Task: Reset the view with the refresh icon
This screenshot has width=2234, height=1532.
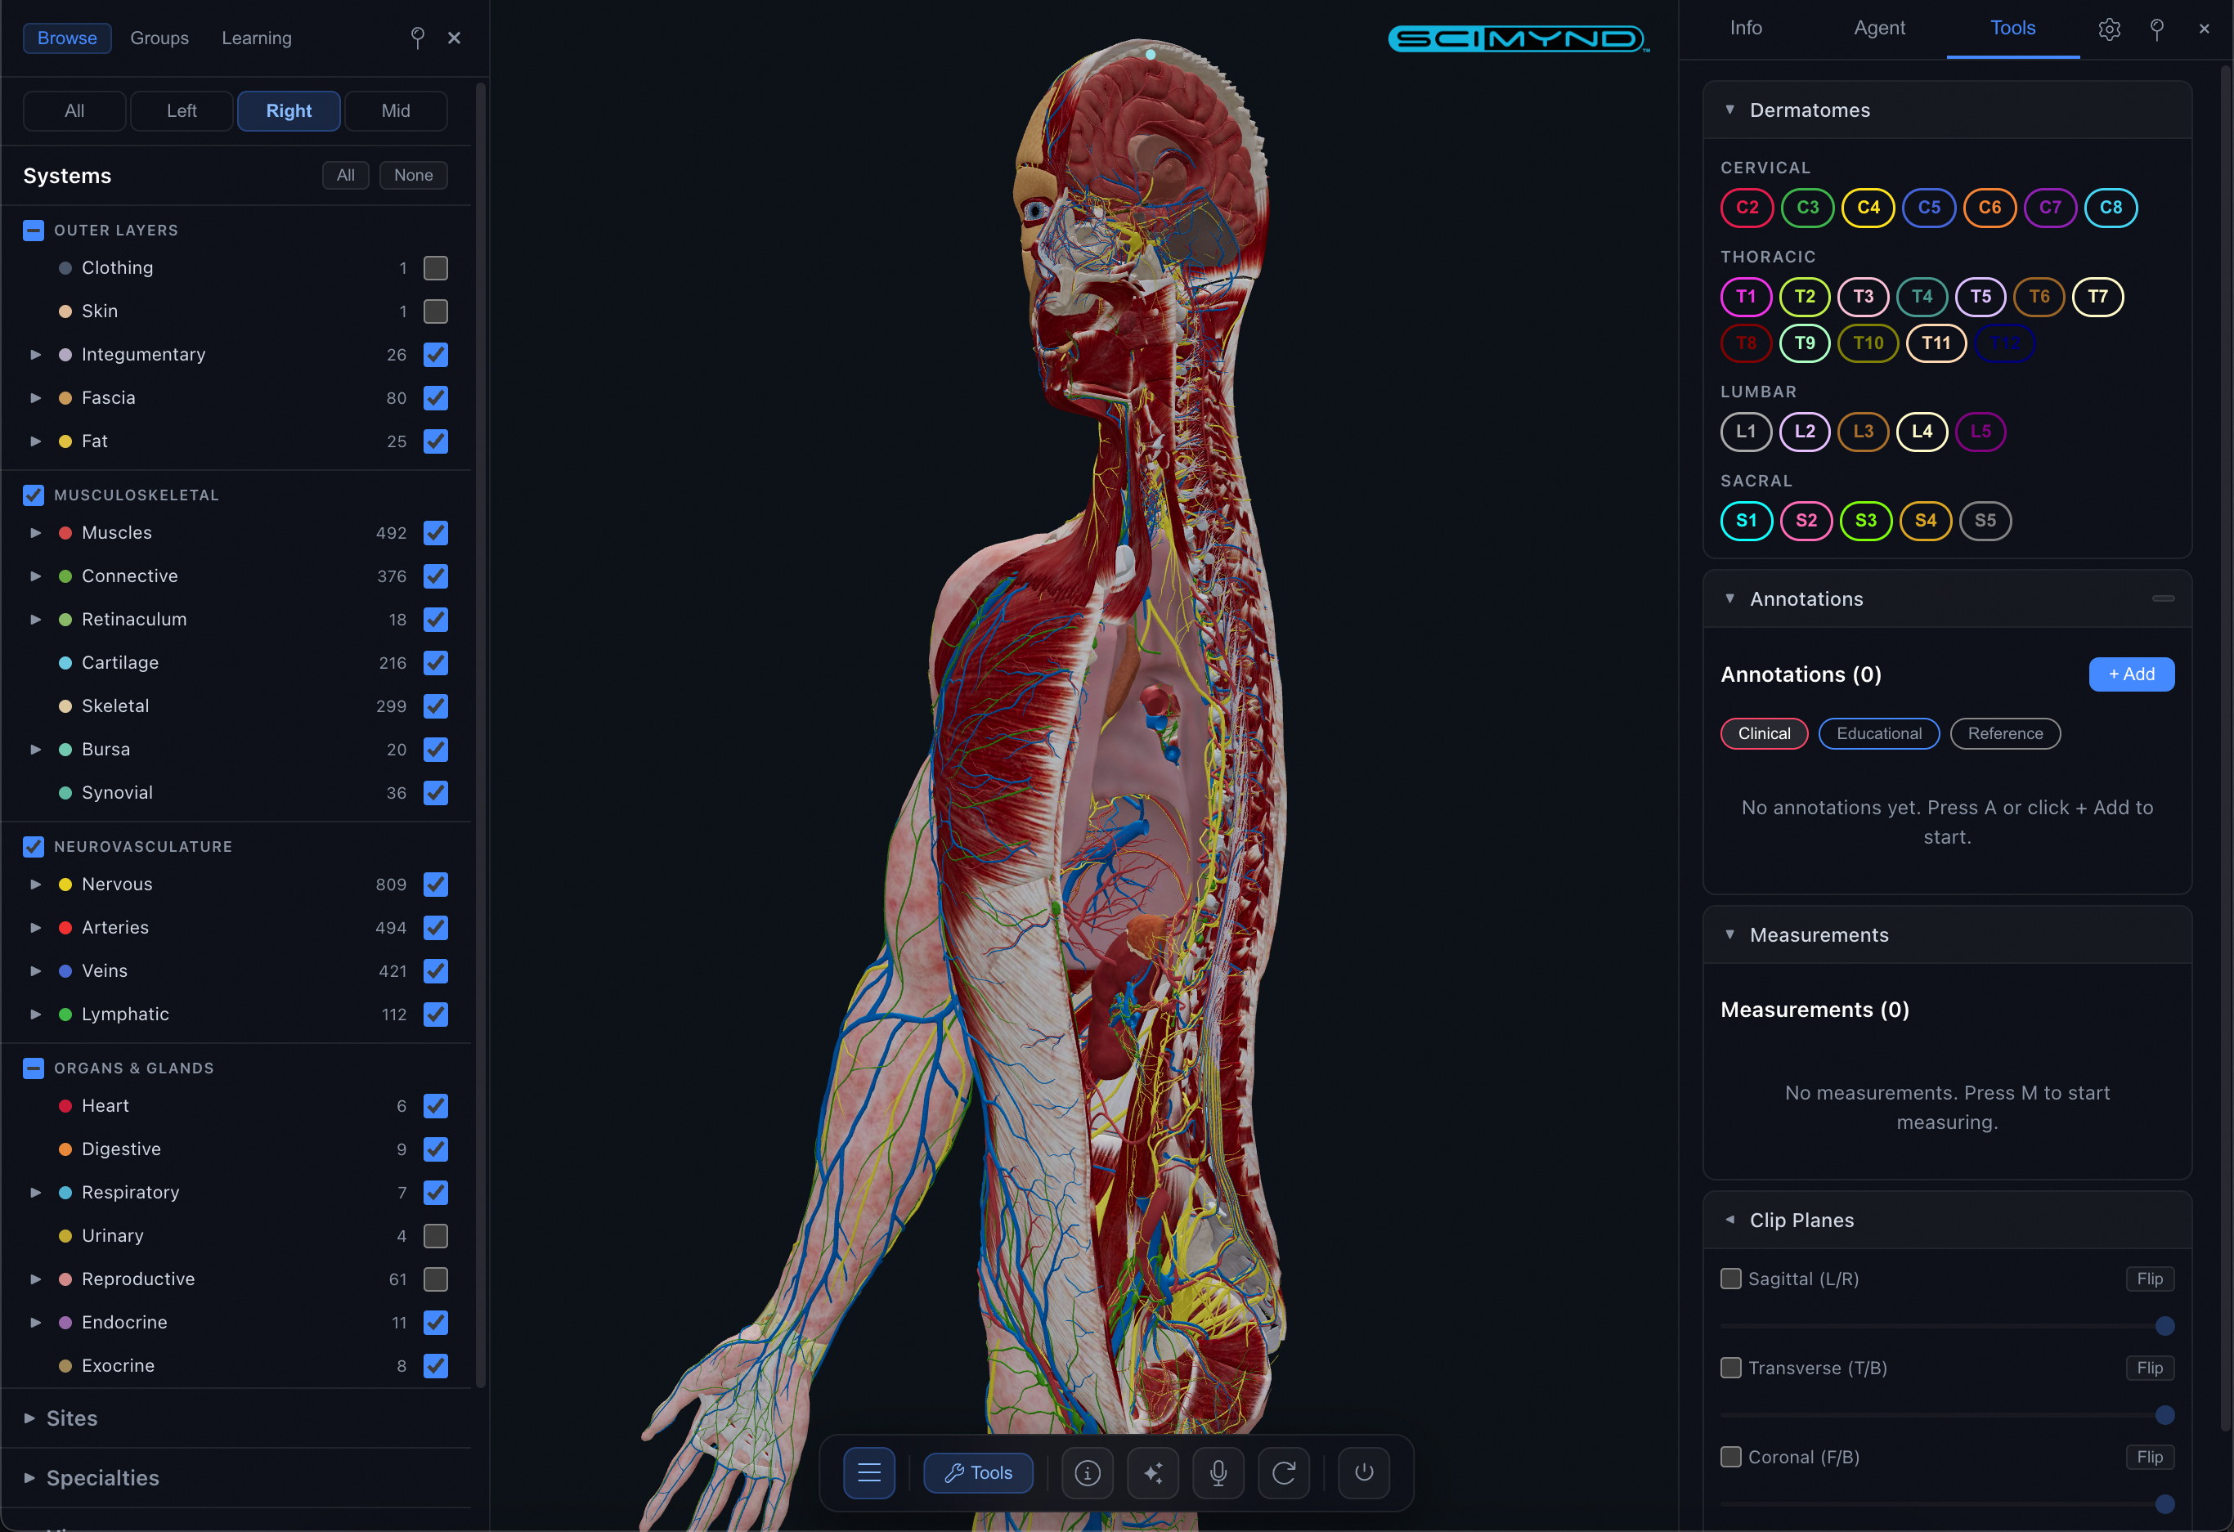Action: point(1285,1472)
